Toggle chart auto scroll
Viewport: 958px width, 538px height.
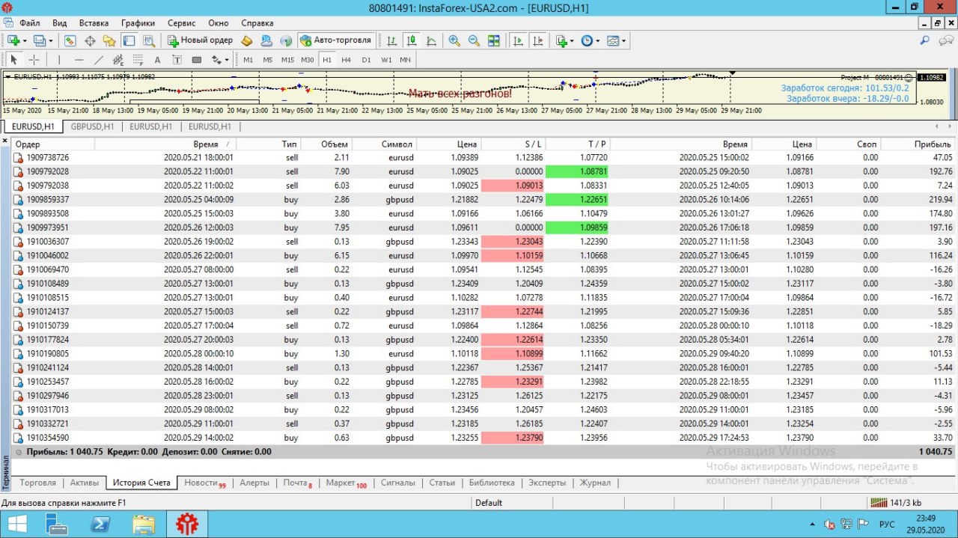pos(517,40)
